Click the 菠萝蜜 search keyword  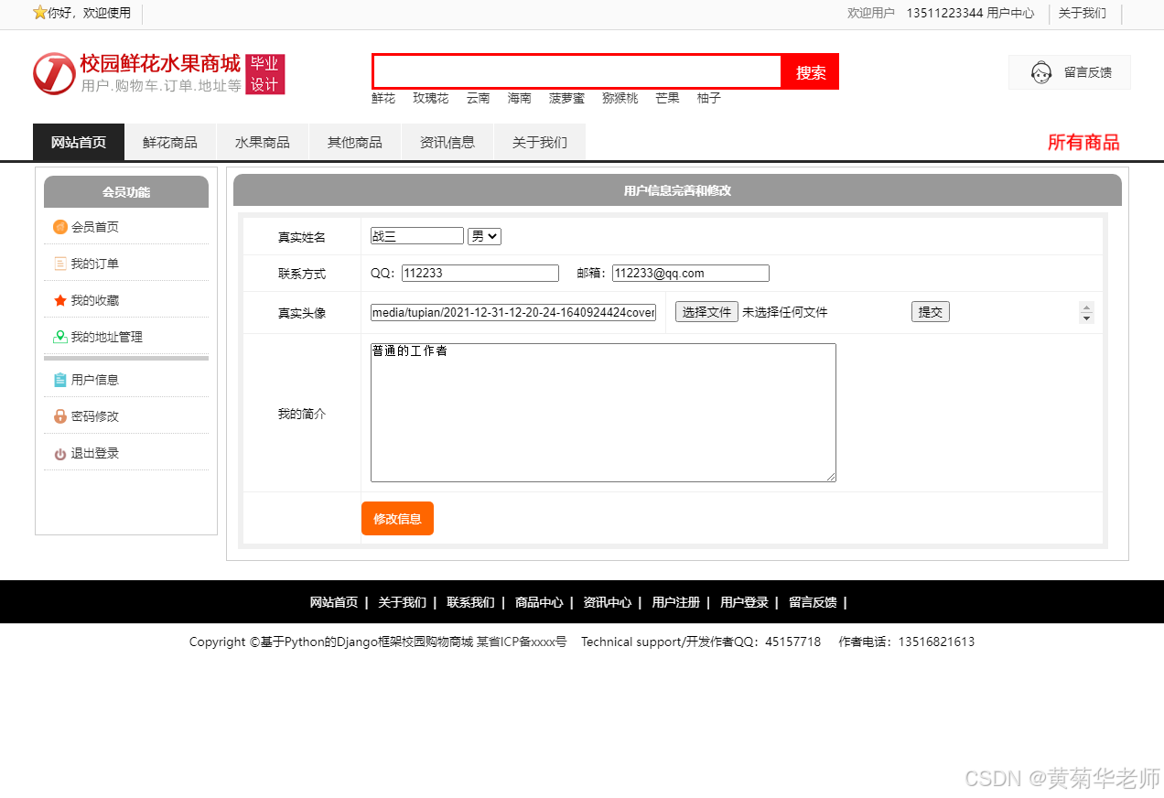coord(566,98)
